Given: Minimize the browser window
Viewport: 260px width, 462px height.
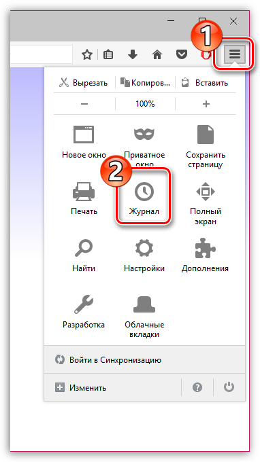Looking at the screenshot, I should (x=170, y=21).
